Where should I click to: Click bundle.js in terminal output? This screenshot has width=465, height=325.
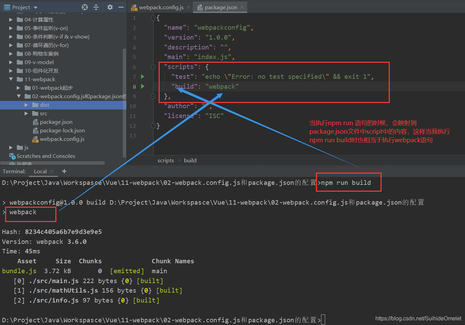[x=19, y=271]
